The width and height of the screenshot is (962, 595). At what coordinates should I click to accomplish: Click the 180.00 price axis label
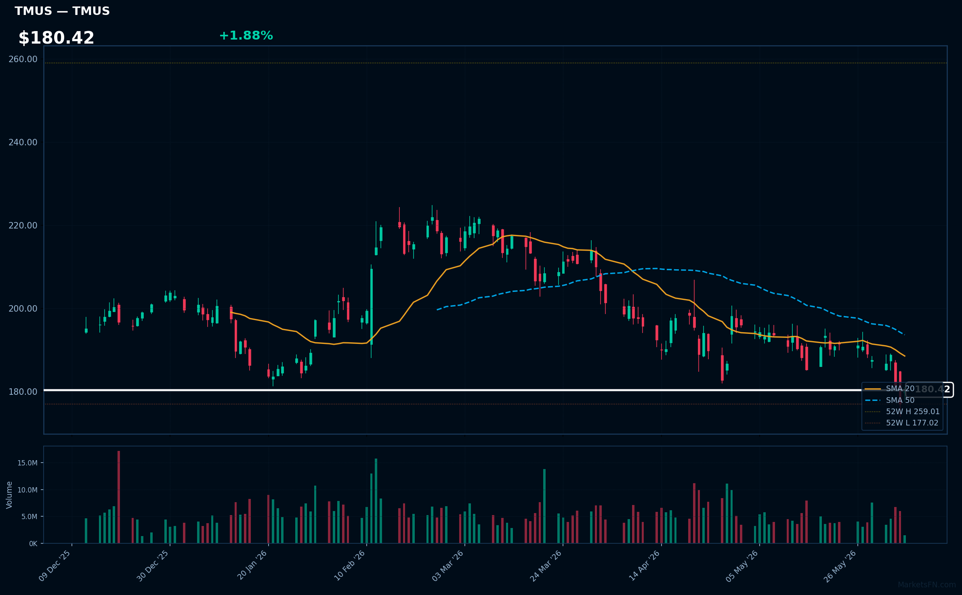[23, 392]
